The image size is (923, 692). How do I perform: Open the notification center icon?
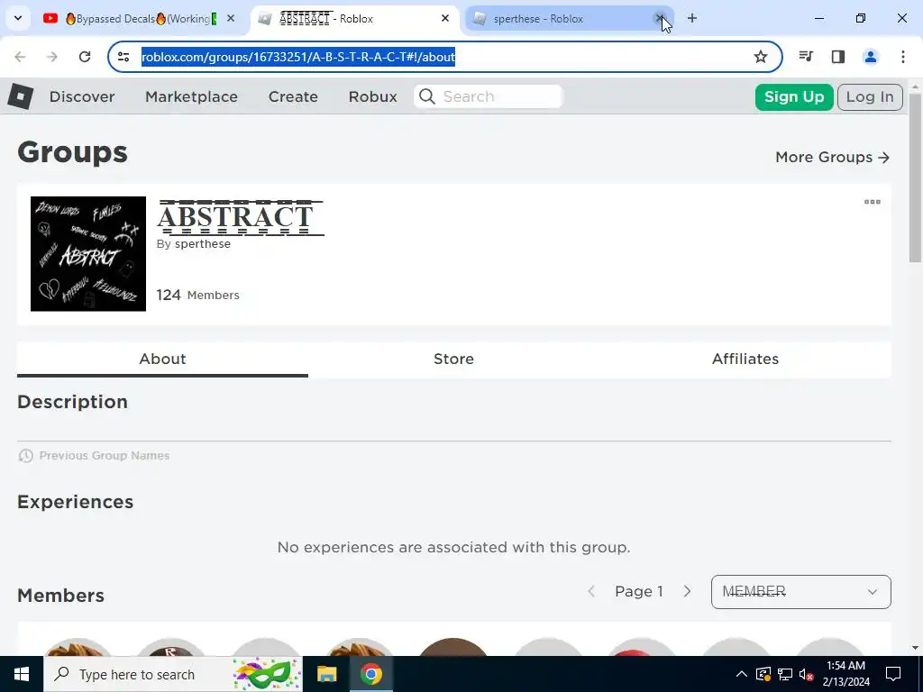coord(893,674)
